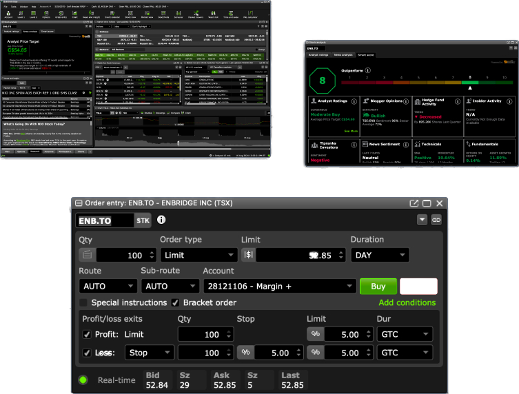The height and width of the screenshot is (394, 519).
Task: Open the Order type dropdown
Action: (x=198, y=255)
